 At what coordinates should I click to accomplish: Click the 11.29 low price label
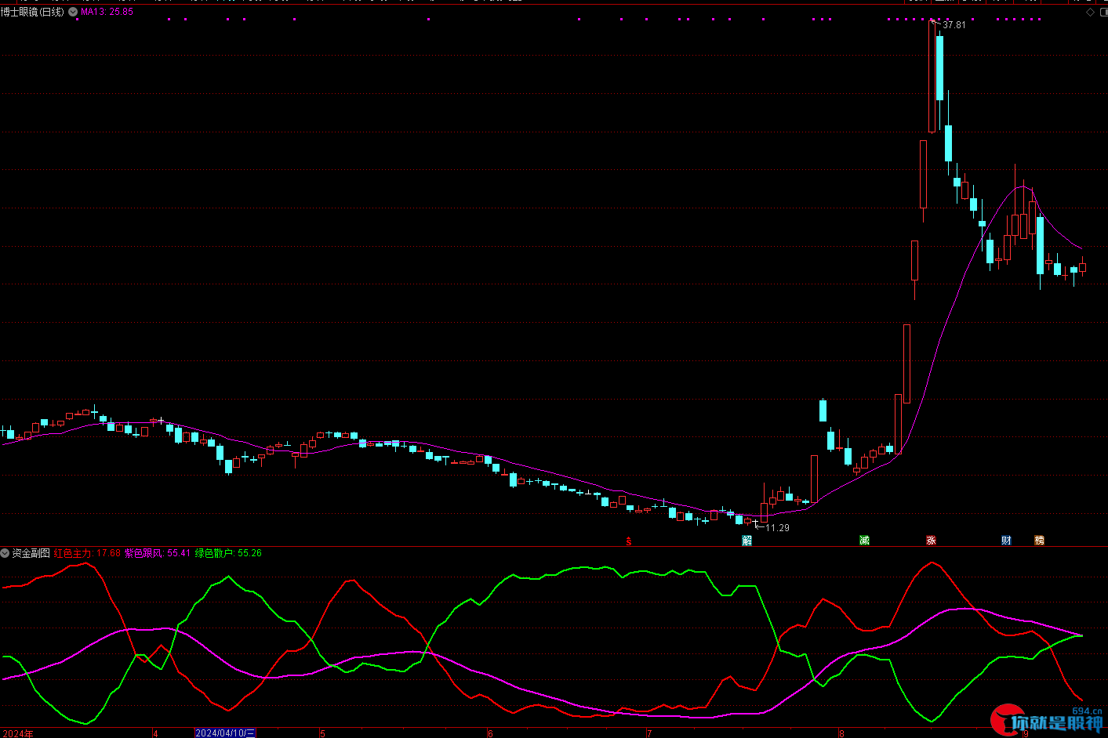(x=777, y=528)
